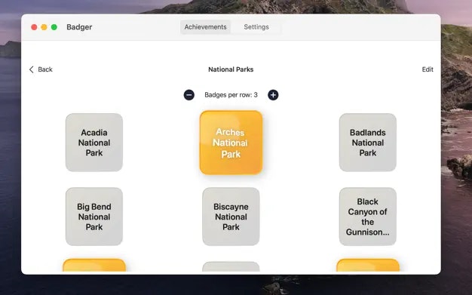This screenshot has width=472, height=295.
Task: Switch to the Settings tab
Action: pos(256,27)
